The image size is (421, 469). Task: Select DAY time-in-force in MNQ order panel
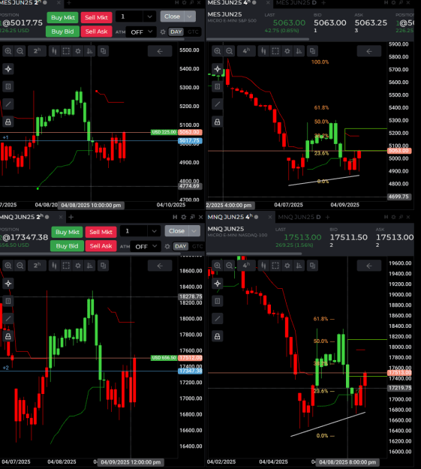[x=180, y=246]
